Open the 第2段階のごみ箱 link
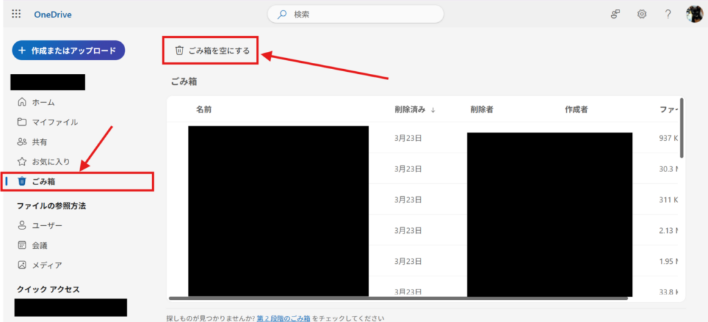 tap(282, 318)
